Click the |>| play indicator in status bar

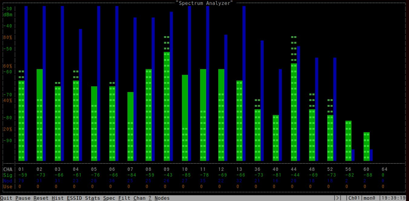tap(337, 198)
